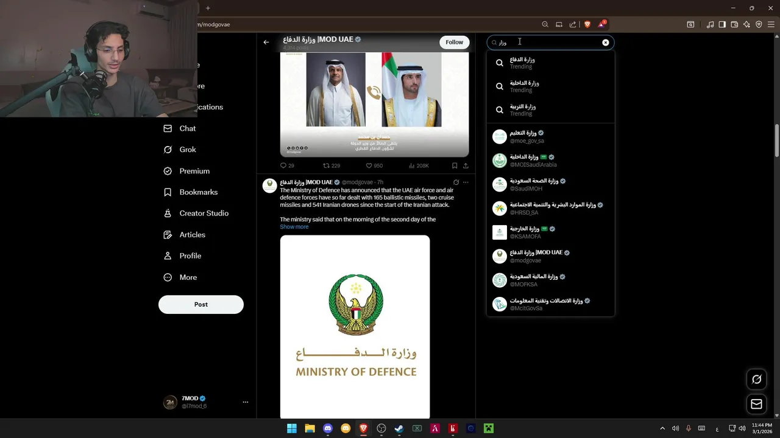Reply to the post with 29 replies
Viewport: 780px width, 438px height.
pyautogui.click(x=287, y=165)
